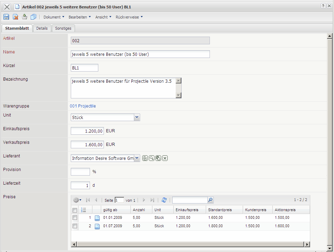Click the magnifier in Preise search box
Screen dimensions: 334x252
point(210,200)
